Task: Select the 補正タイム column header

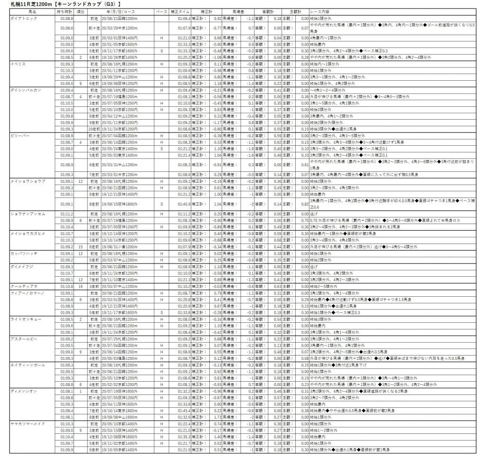Action: tap(180, 11)
